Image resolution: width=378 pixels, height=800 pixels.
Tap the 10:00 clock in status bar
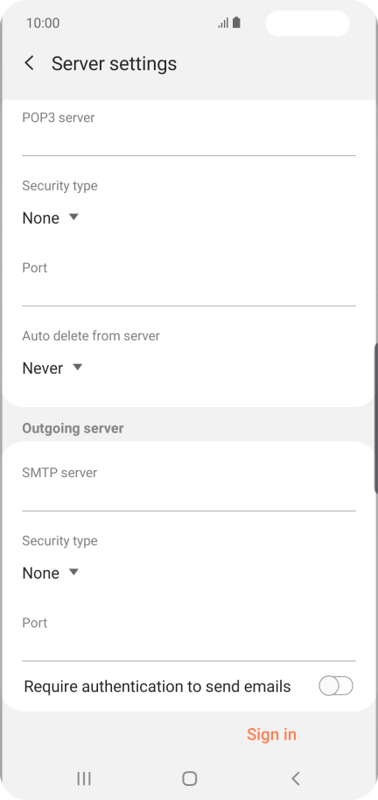[x=43, y=23]
